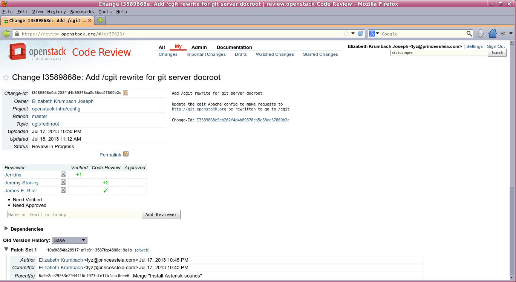Focus the Name or Email reviewer field
The image size is (516, 282).
pos(74,215)
